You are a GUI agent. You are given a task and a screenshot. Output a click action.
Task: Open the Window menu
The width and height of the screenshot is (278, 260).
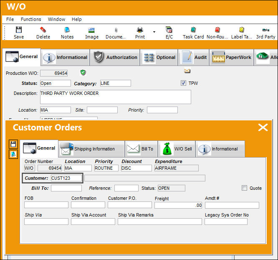[56, 19]
